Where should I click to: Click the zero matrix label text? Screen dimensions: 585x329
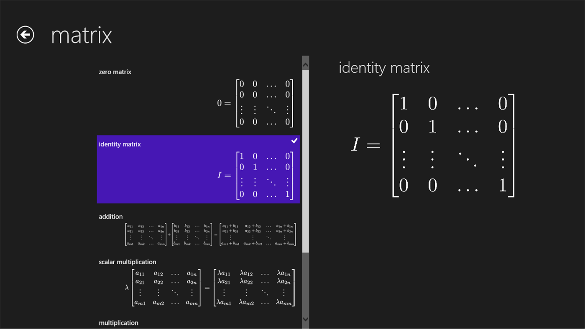[x=115, y=71]
